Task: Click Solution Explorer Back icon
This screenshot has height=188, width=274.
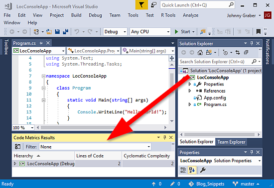Action: click(x=183, y=52)
